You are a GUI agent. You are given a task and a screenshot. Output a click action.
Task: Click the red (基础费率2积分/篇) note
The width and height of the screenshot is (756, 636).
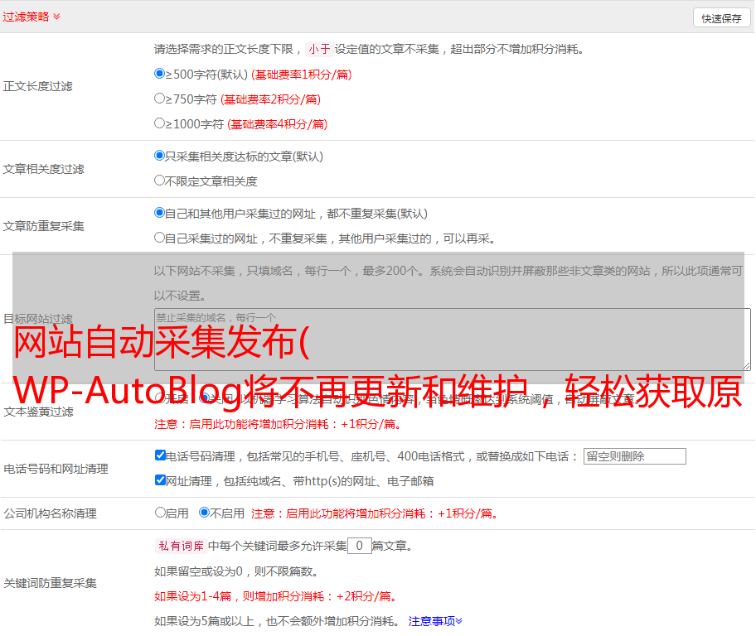pyautogui.click(x=270, y=99)
